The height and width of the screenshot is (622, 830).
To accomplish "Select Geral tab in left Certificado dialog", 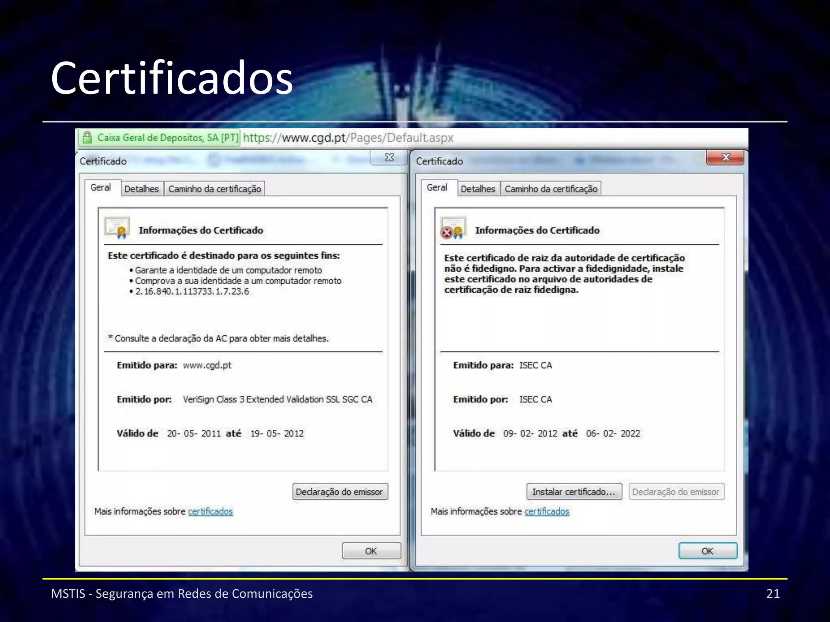I will [x=101, y=187].
